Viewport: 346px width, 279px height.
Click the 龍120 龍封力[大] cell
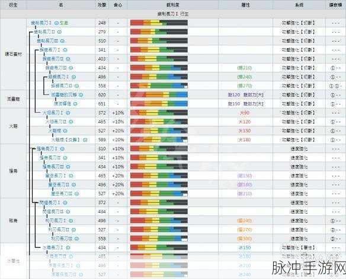pyautogui.click(x=246, y=95)
